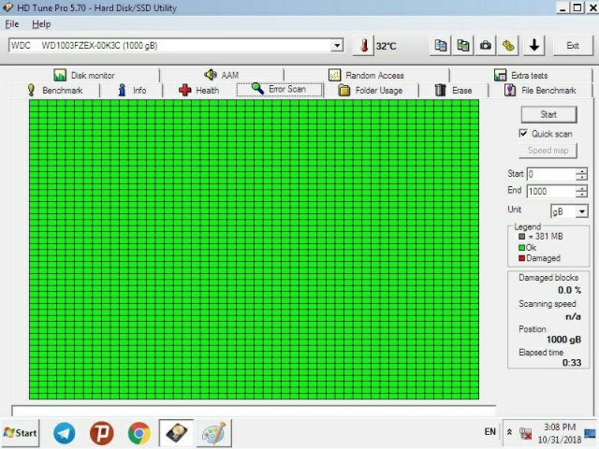This screenshot has width=599, height=449.
Task: Open the options icon in the toolbar
Action: [x=508, y=45]
